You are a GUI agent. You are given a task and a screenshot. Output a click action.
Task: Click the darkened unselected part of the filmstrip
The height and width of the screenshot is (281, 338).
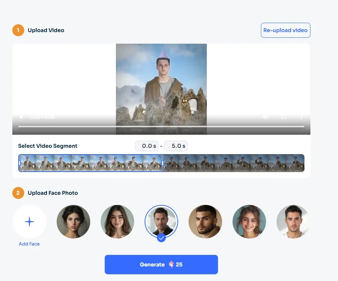pyautogui.click(x=234, y=163)
